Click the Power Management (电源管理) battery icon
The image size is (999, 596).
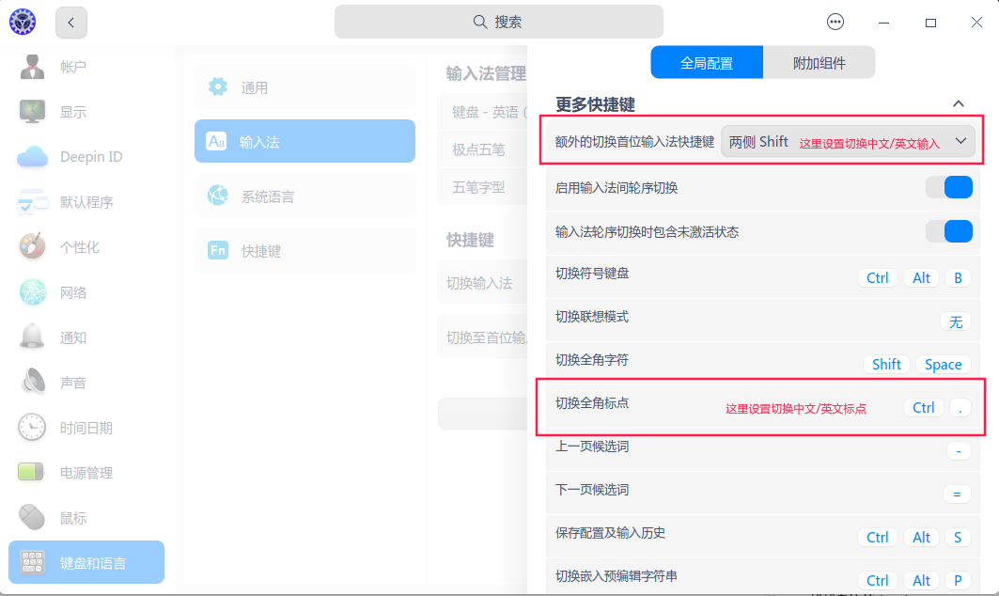(31, 472)
